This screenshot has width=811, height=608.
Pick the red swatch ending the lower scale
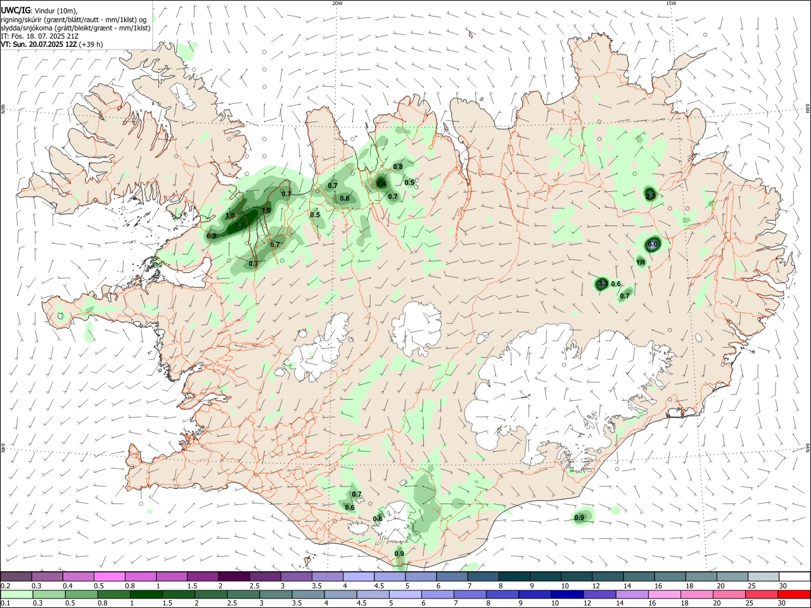click(794, 594)
